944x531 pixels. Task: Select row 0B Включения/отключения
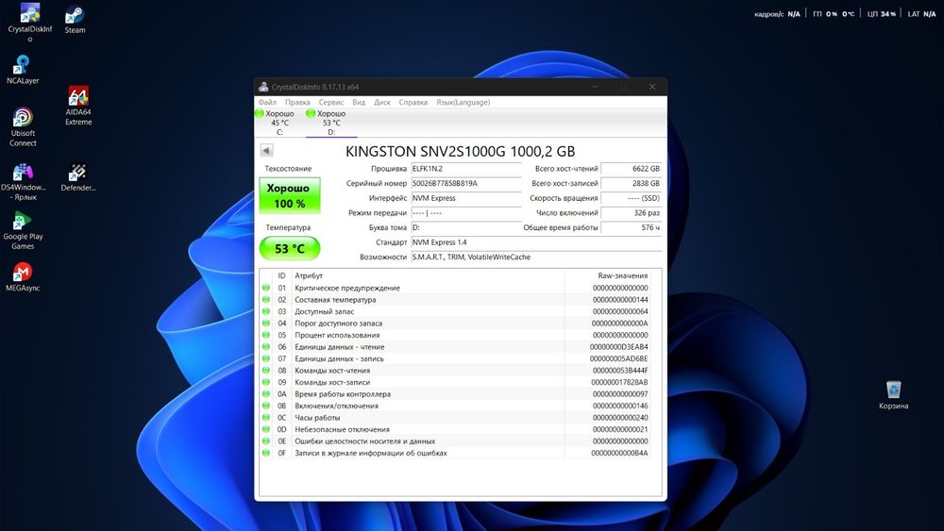pyautogui.click(x=456, y=406)
